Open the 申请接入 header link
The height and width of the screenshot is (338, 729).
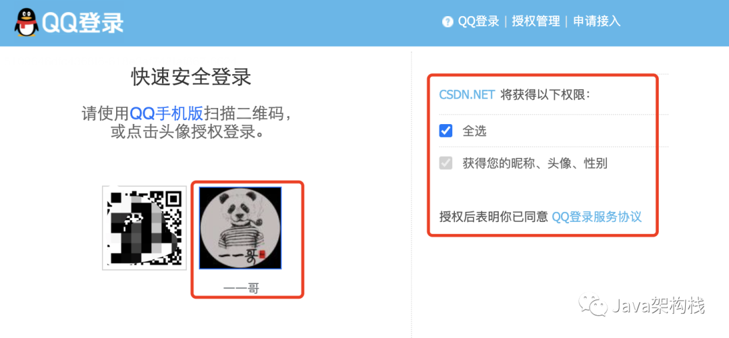597,22
